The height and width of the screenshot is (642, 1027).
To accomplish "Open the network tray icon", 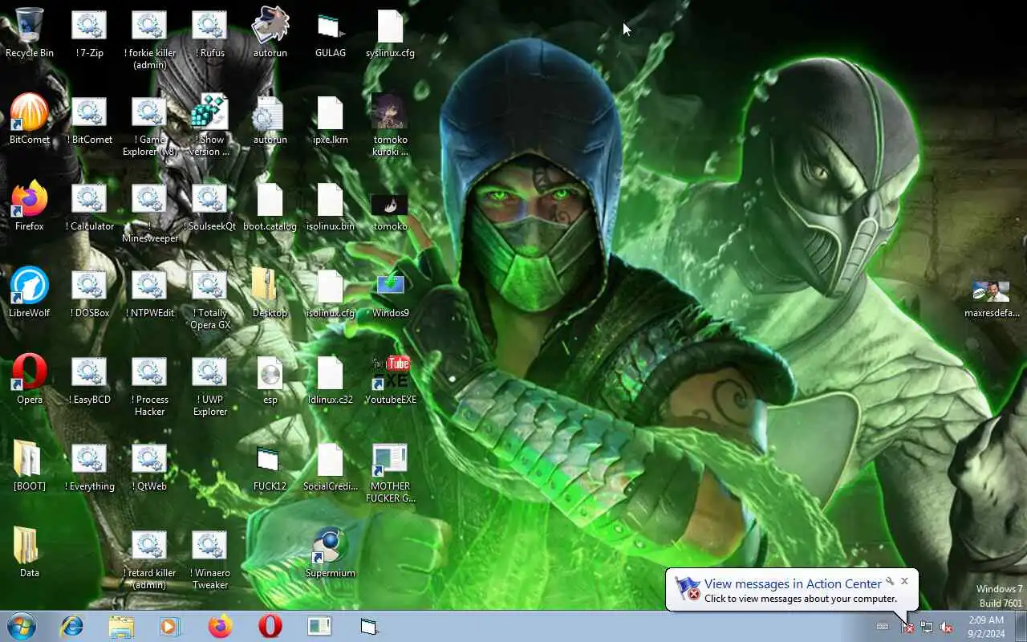I will point(927,627).
